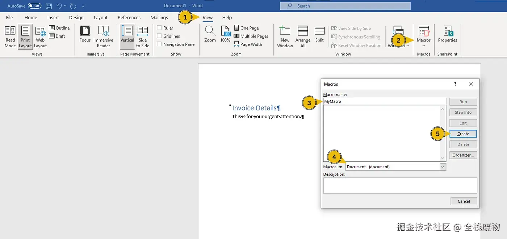Open the Mailings tab
The width and height of the screenshot is (507, 239).
tap(159, 18)
